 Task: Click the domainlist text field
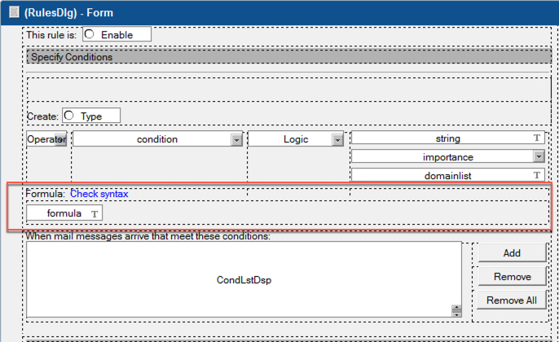coord(448,175)
